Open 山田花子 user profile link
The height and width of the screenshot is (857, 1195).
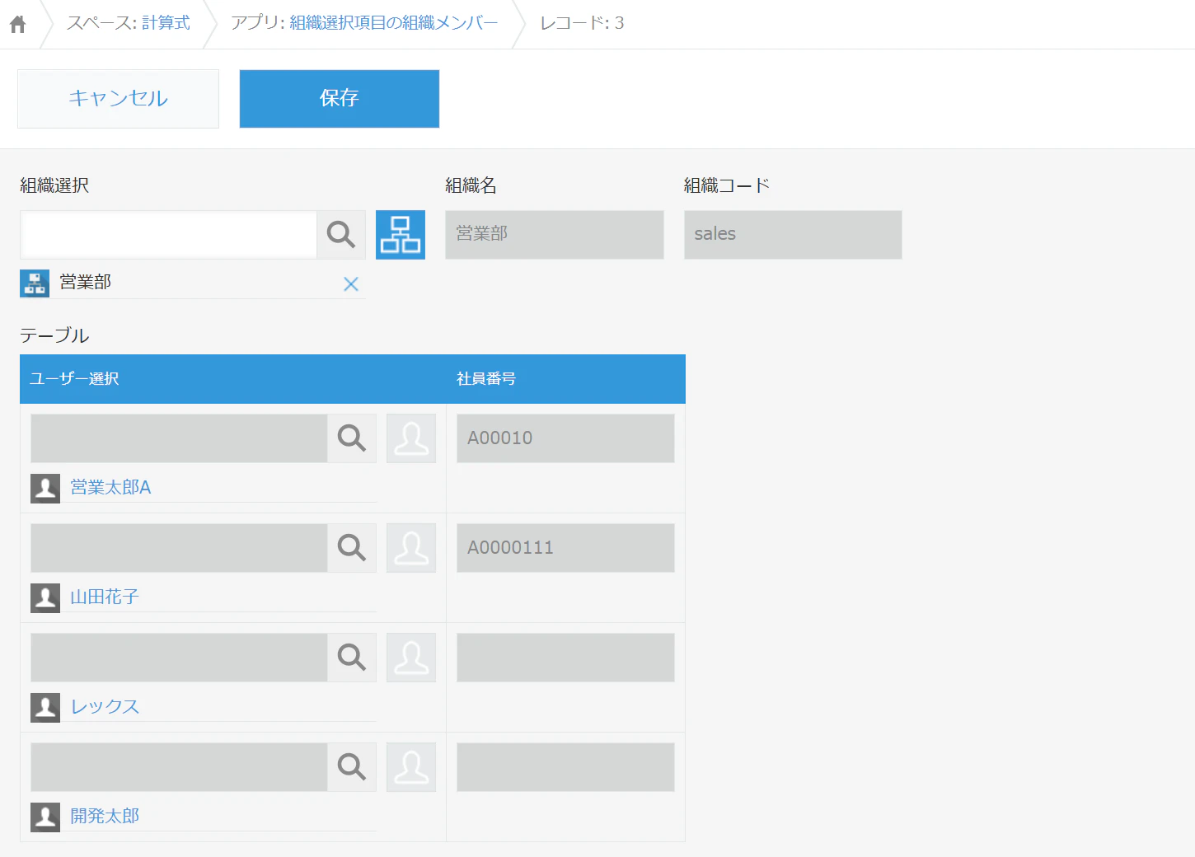(104, 597)
